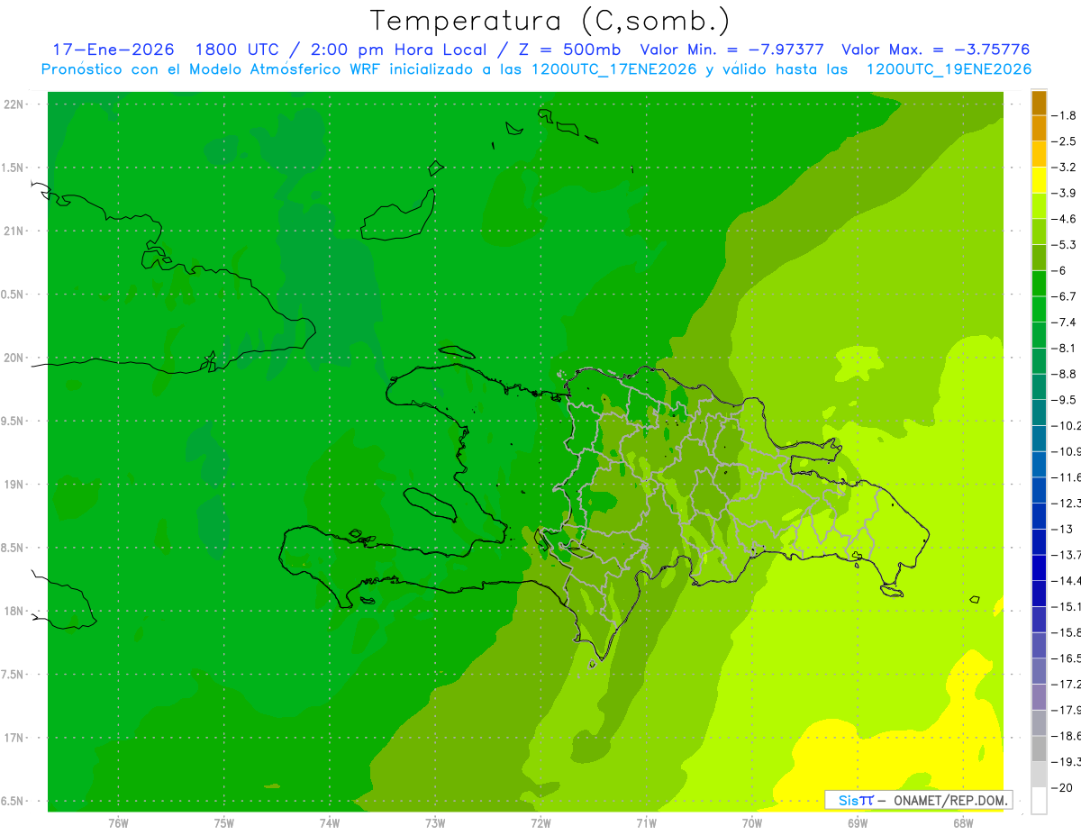The width and height of the screenshot is (1081, 835).
Task: Click the '-20' colorbar label
Action: click(x=1062, y=787)
